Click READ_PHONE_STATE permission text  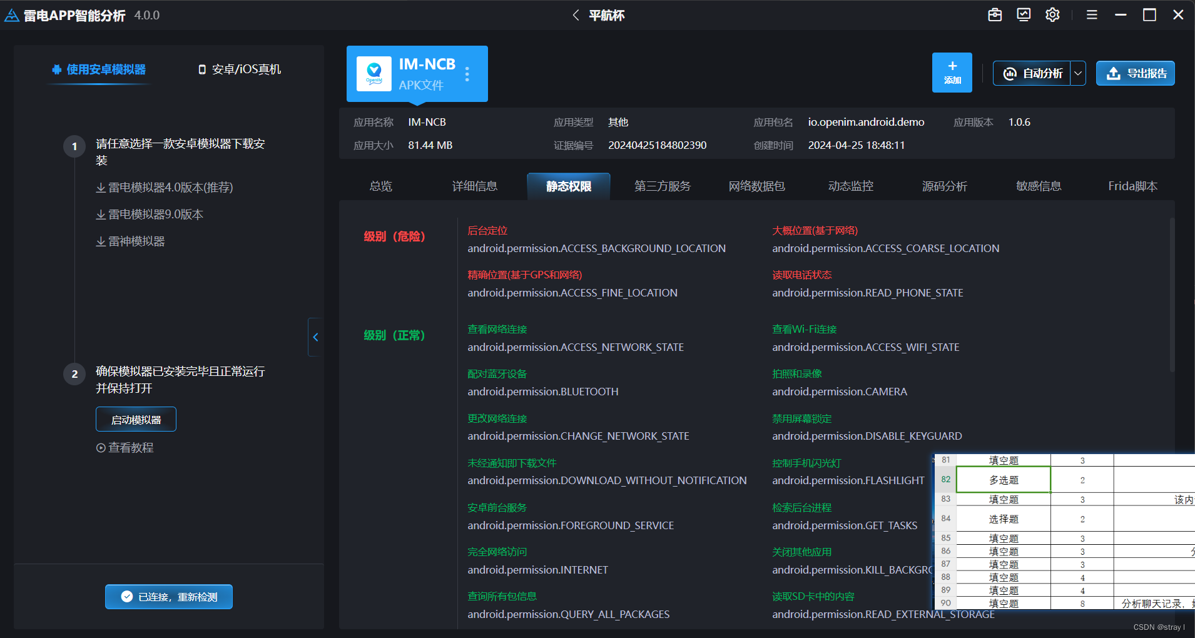pos(867,293)
